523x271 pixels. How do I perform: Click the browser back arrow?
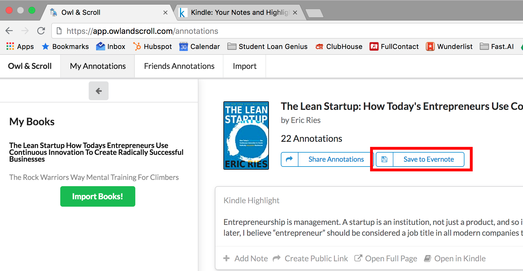point(9,31)
